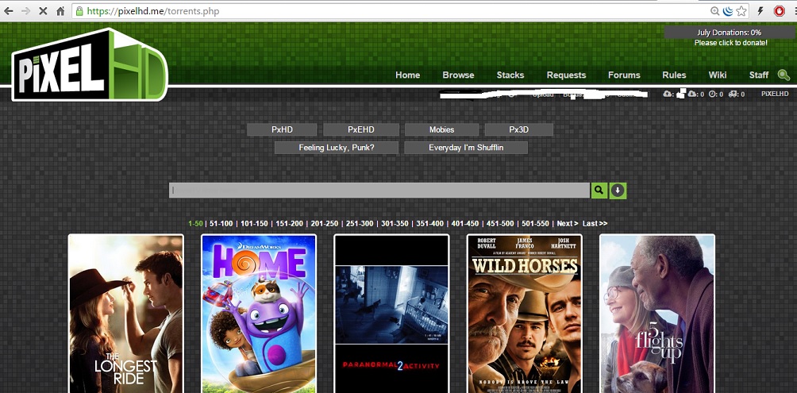Go to the Forums section
This screenshot has width=797, height=393.
tap(624, 75)
